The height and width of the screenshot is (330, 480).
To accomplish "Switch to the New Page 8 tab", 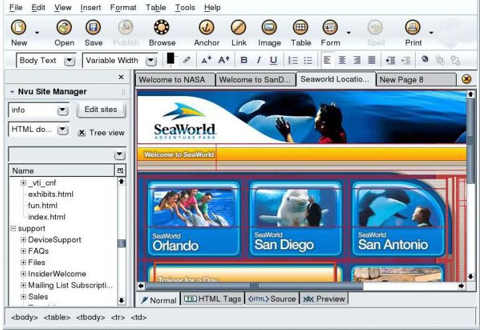I will (x=416, y=80).
